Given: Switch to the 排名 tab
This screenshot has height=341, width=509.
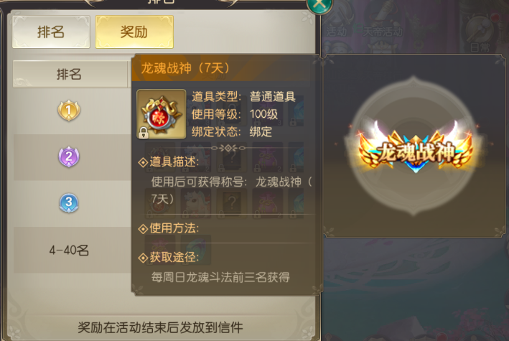Looking at the screenshot, I should tap(51, 32).
